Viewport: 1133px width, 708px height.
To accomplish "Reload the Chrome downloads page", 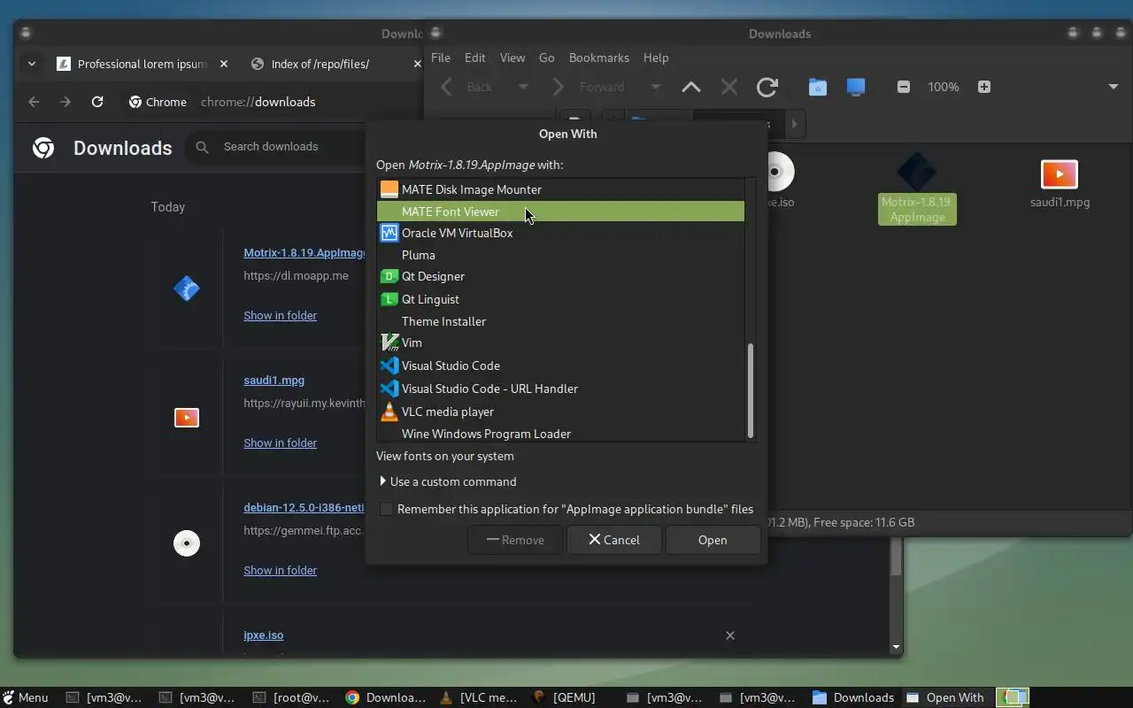I will point(97,102).
